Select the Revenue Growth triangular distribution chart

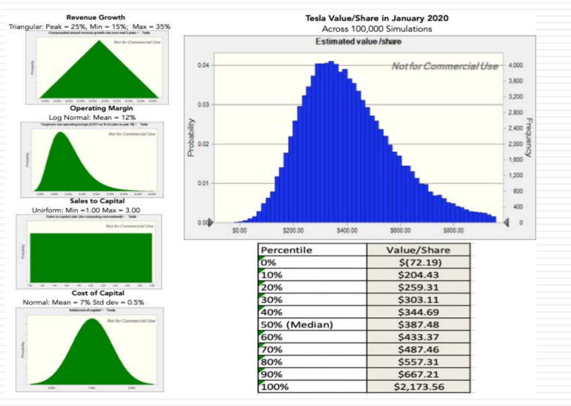click(x=99, y=71)
